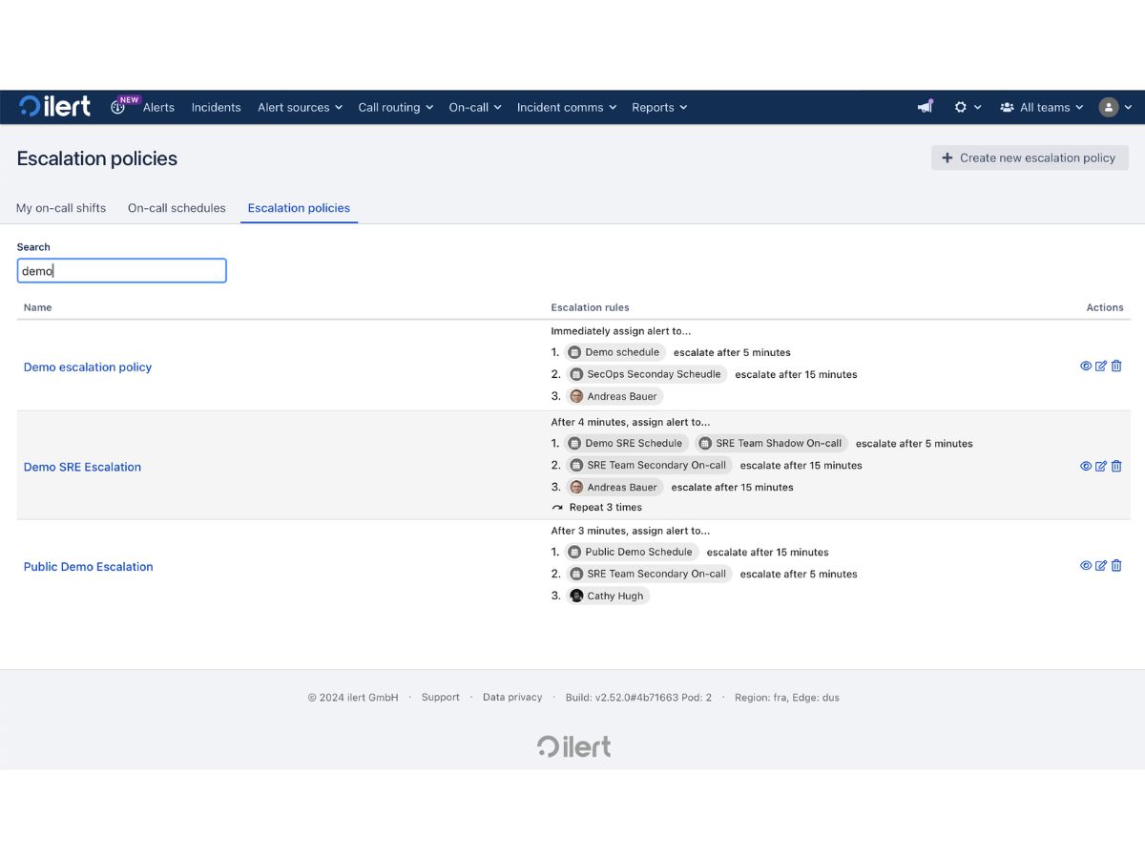Expand the Alert sources dropdown
This screenshot has height=859, width=1145.
tap(300, 107)
